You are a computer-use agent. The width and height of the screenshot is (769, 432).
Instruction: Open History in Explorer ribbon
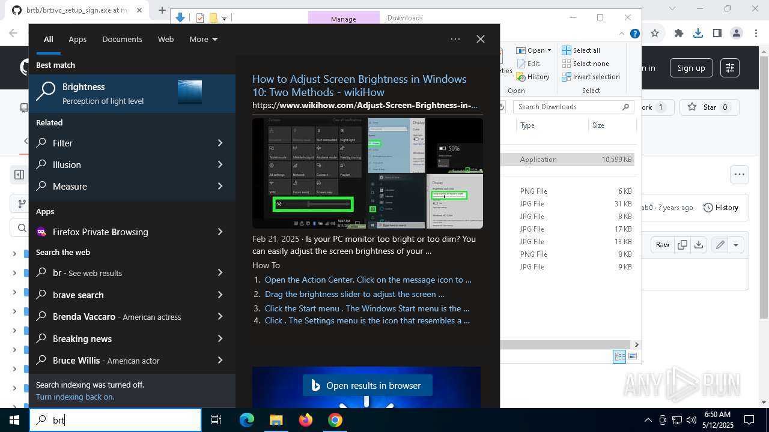click(533, 77)
